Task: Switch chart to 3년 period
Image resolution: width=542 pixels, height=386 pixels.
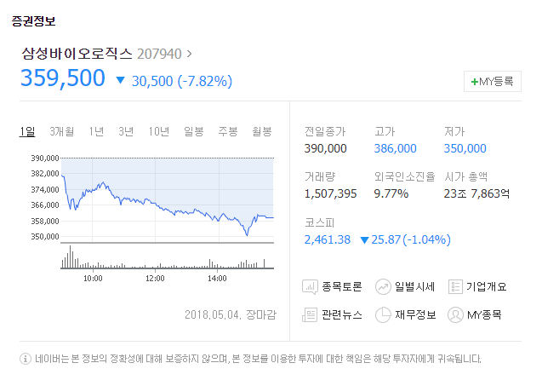Action: (126, 131)
